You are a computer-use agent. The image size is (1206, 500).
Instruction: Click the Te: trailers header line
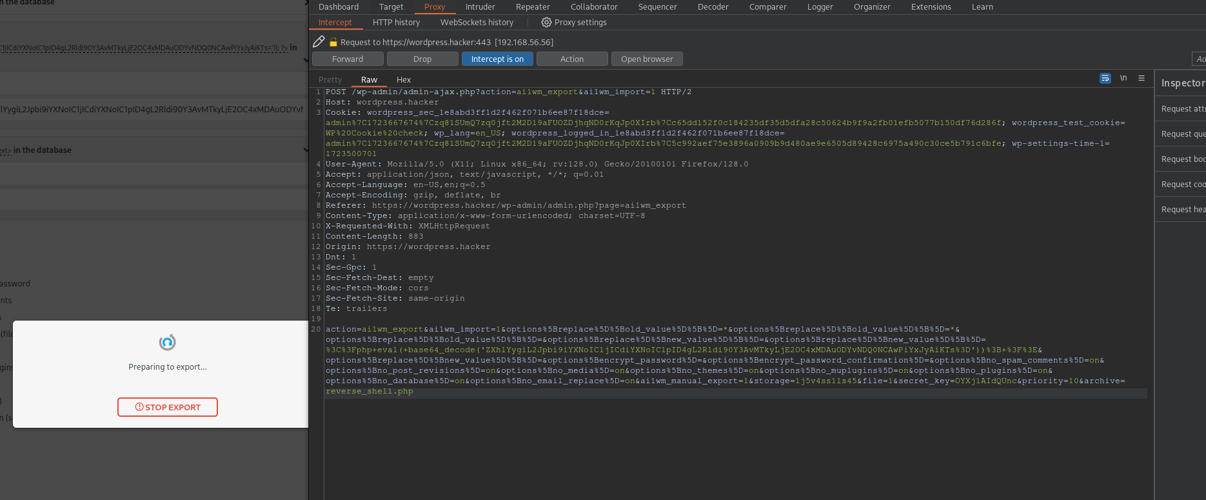pyautogui.click(x=356, y=309)
